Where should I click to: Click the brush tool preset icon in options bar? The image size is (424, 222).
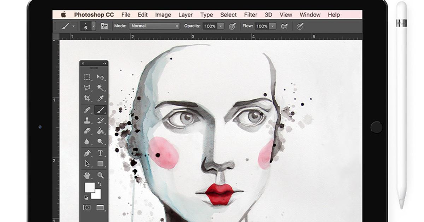point(66,26)
